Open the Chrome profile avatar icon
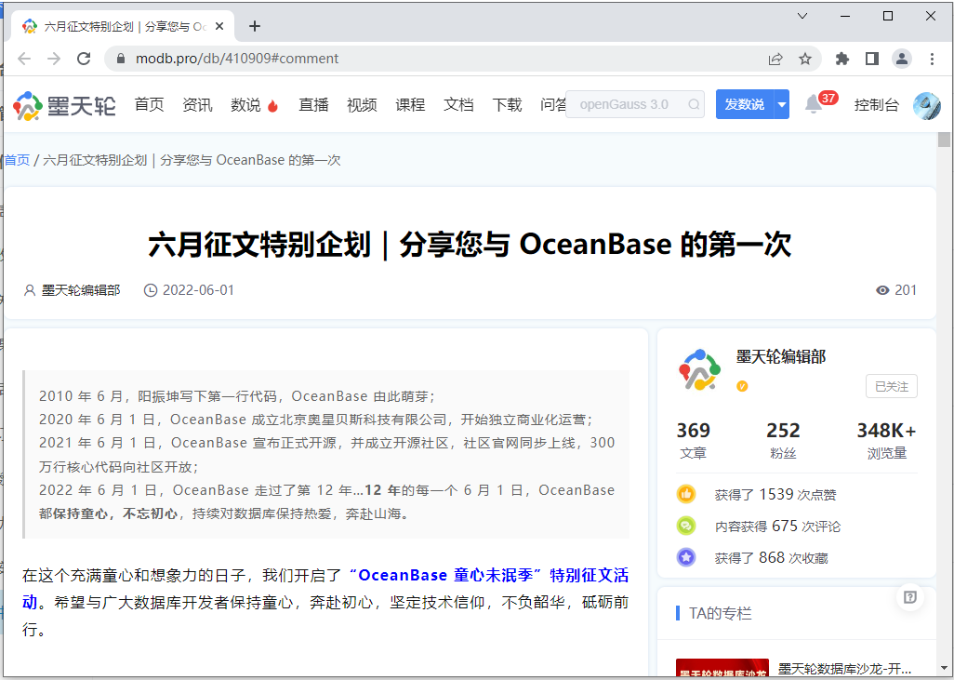The height and width of the screenshot is (680, 954). pyautogui.click(x=902, y=59)
